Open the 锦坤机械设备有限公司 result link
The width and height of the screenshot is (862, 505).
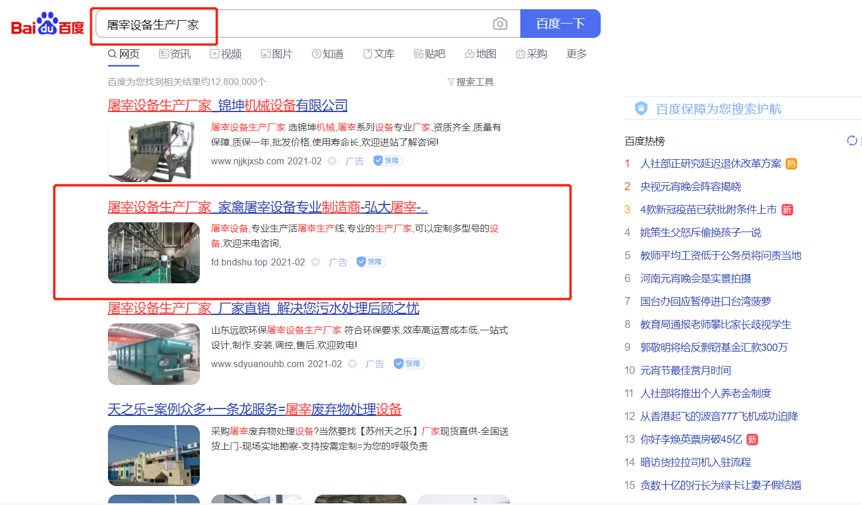click(x=227, y=106)
